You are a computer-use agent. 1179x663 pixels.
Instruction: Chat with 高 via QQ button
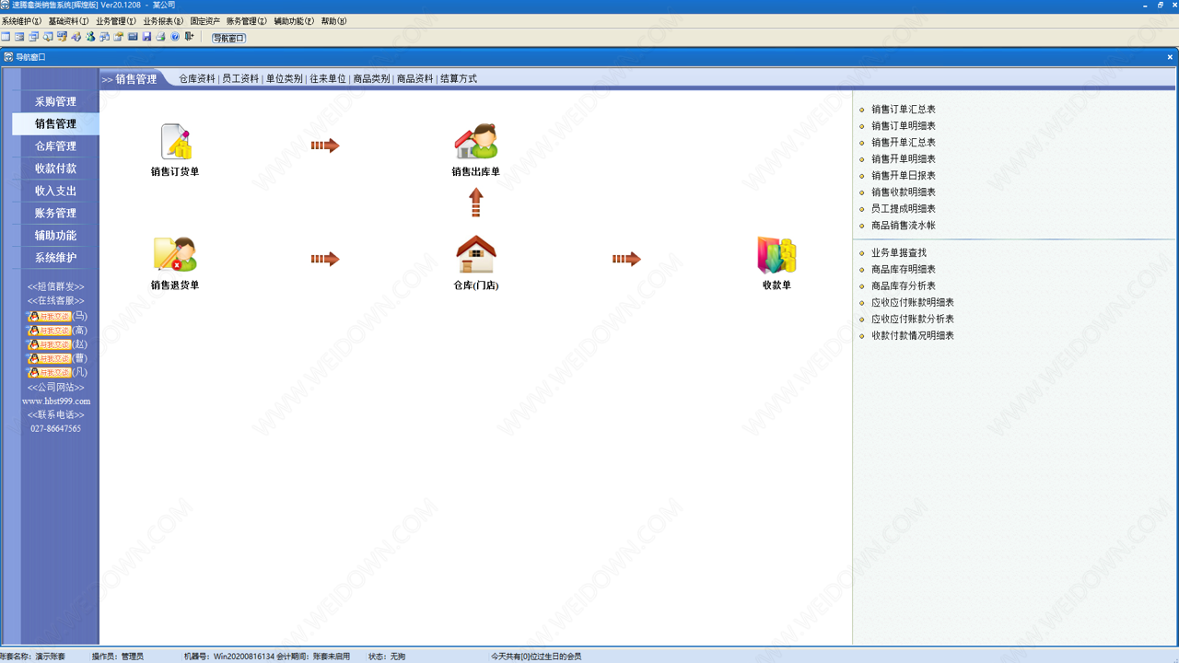tap(49, 331)
